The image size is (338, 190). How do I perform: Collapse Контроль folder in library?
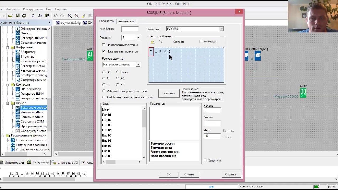8,85
